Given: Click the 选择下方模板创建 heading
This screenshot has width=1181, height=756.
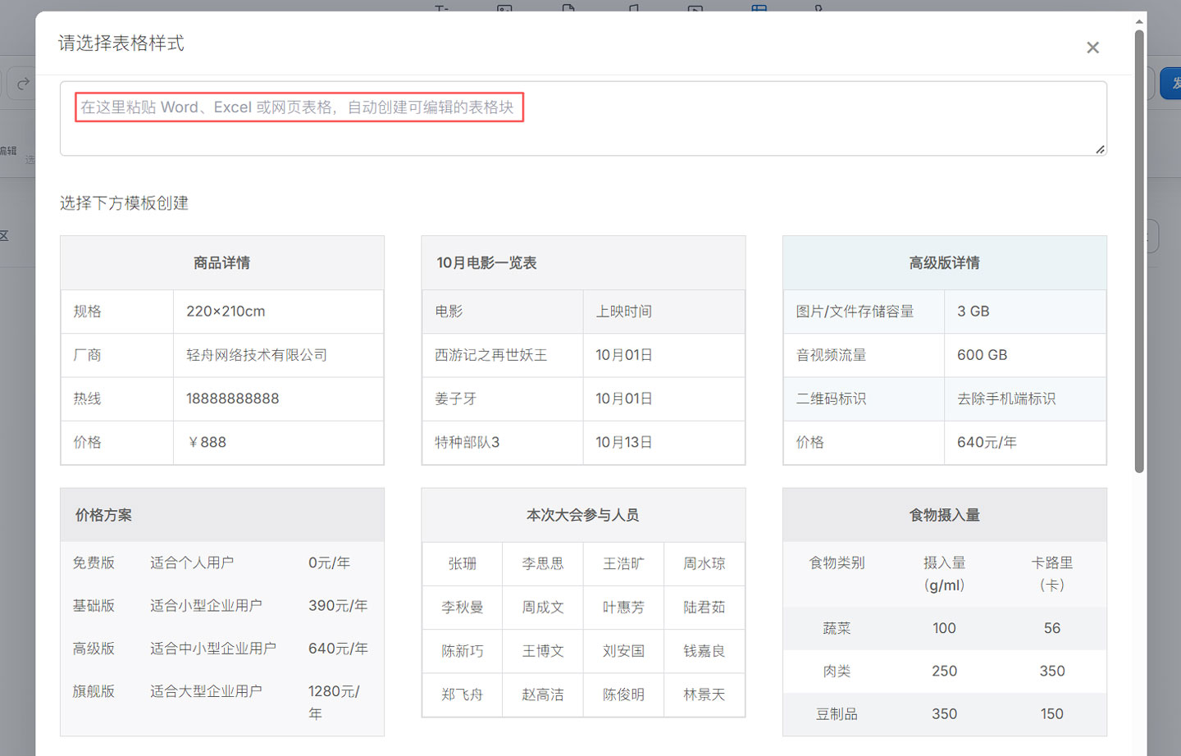Looking at the screenshot, I should coord(124,203).
